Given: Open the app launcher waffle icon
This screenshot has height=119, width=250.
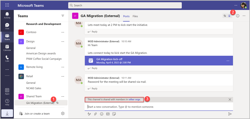Looking at the screenshot, I should click(7, 5).
